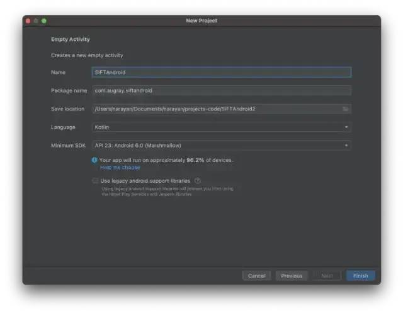Click the New Project title bar
The width and height of the screenshot is (403, 314).
pyautogui.click(x=201, y=21)
